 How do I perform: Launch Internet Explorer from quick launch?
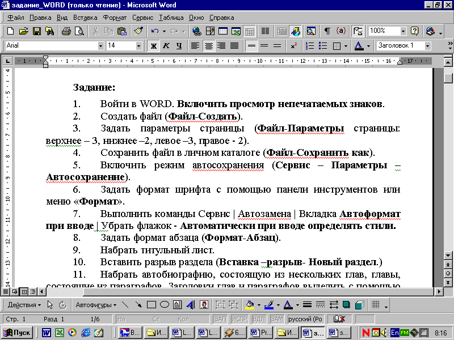[x=86, y=333]
